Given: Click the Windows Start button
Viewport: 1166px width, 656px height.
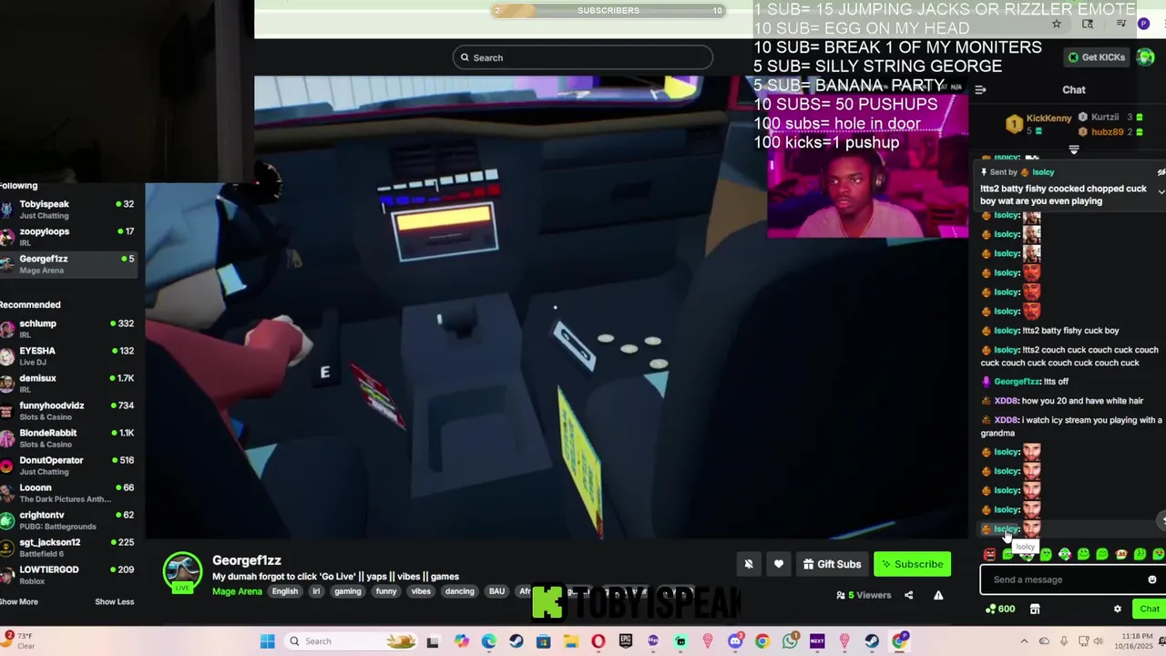Looking at the screenshot, I should click(x=267, y=641).
